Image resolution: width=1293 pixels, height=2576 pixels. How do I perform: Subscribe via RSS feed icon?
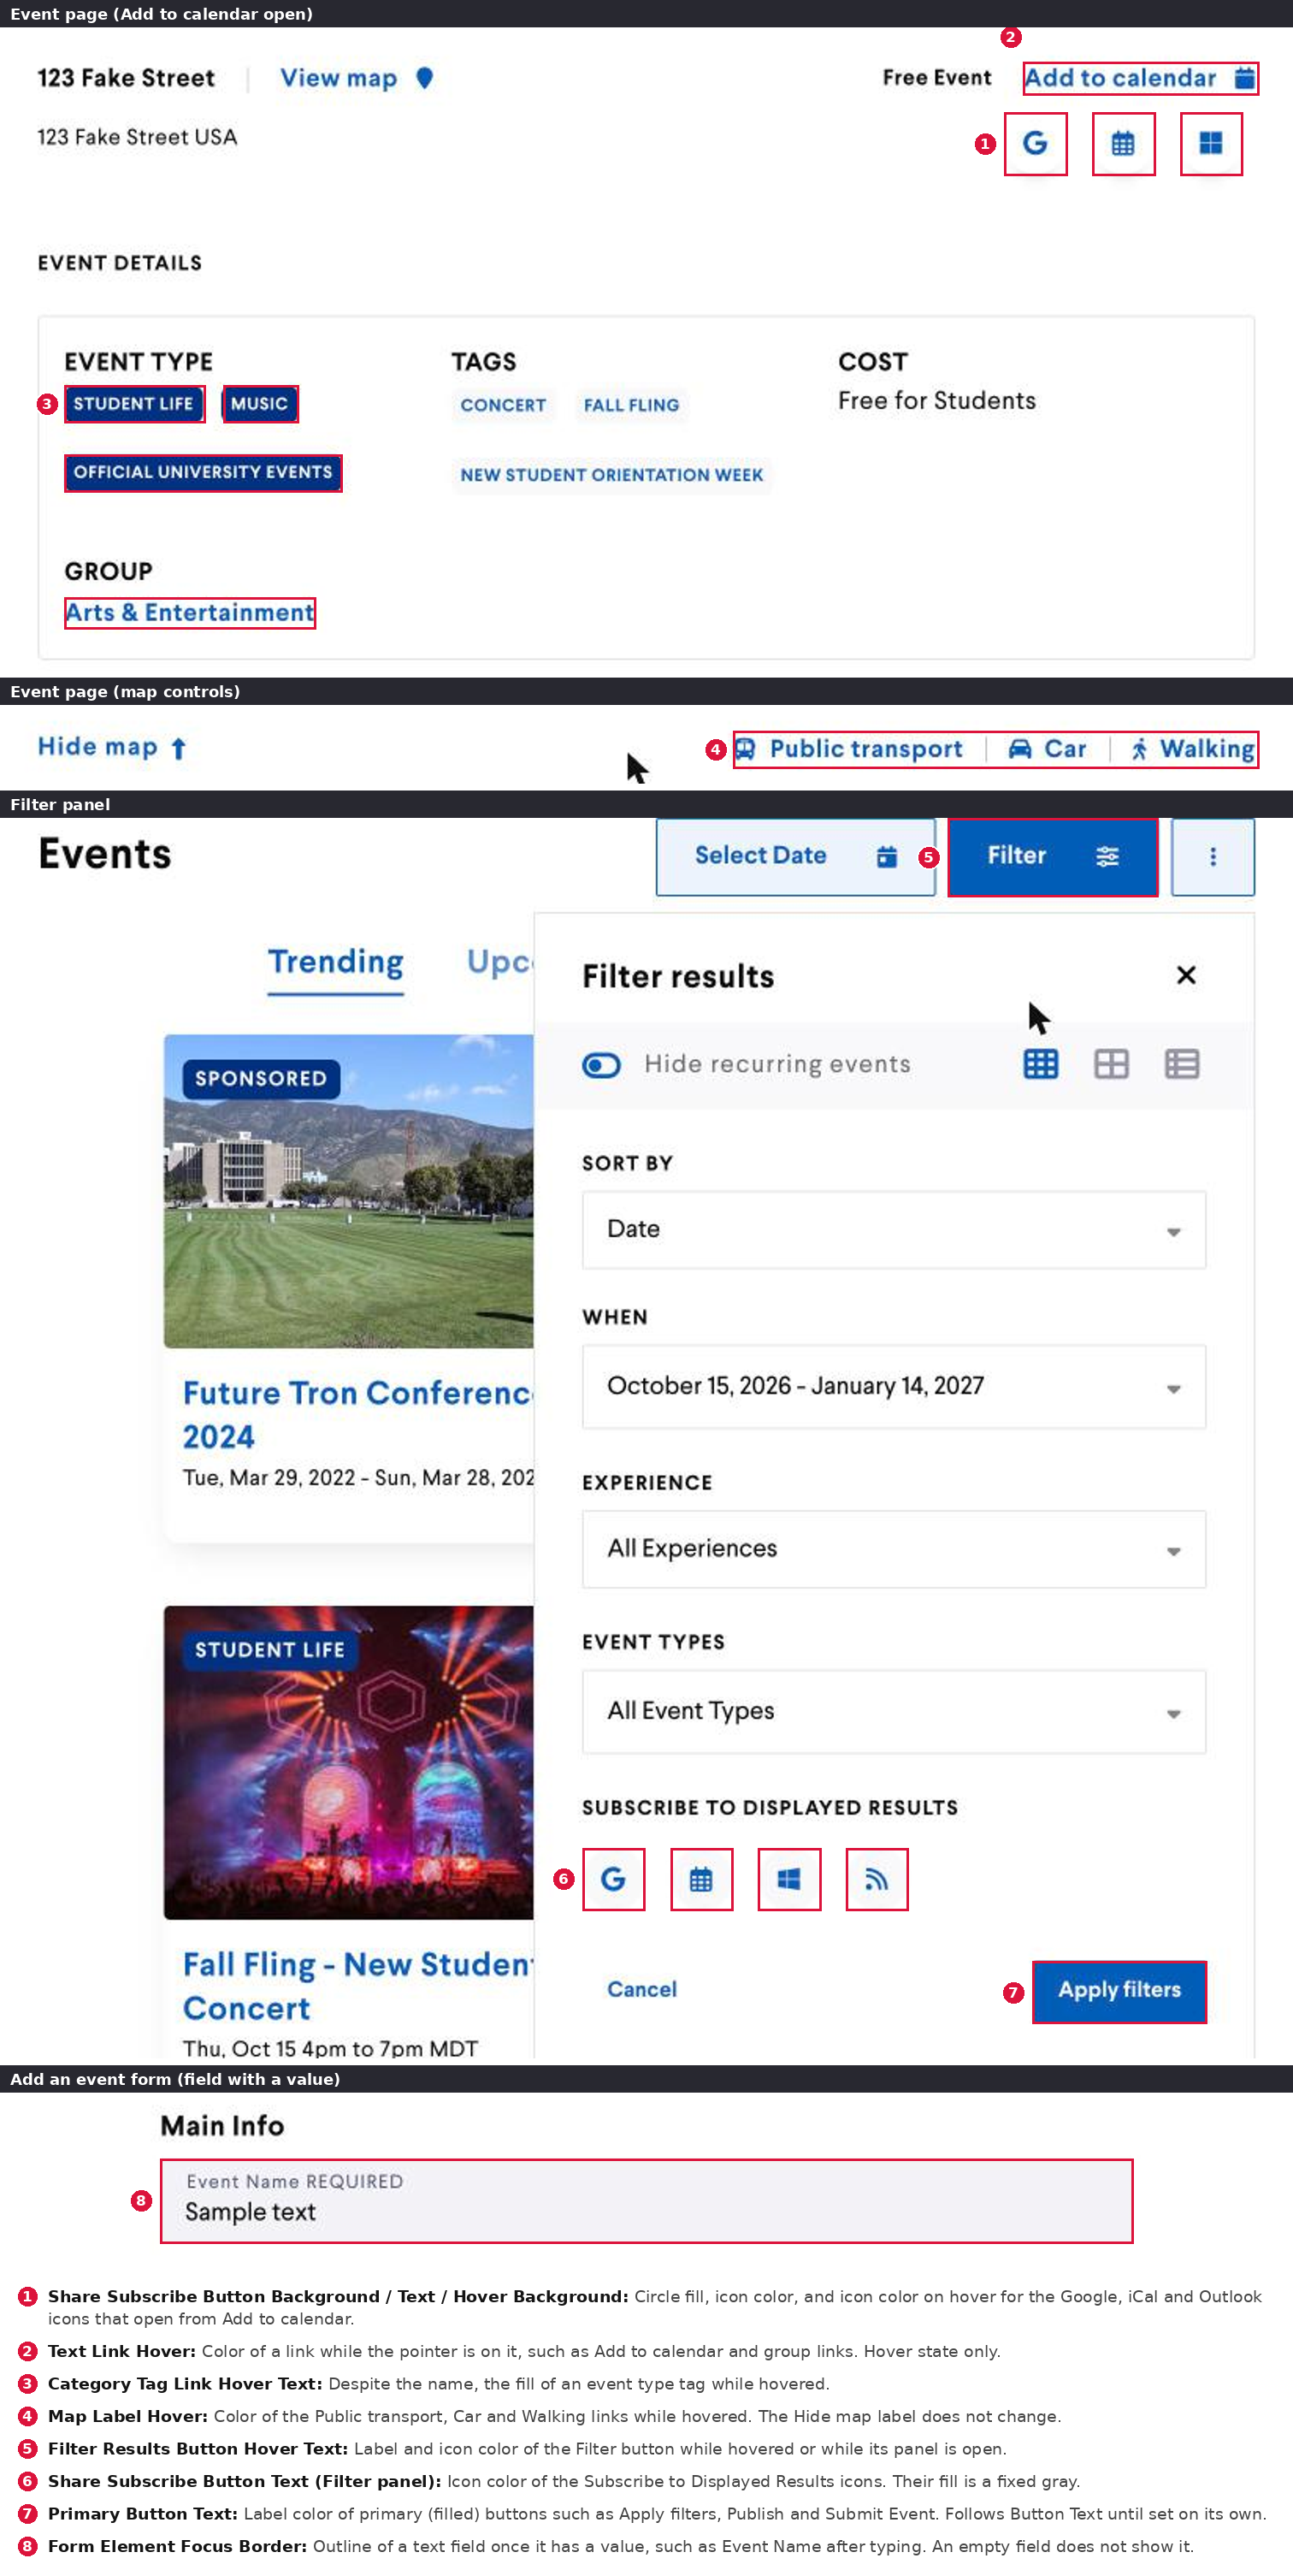pos(877,1879)
